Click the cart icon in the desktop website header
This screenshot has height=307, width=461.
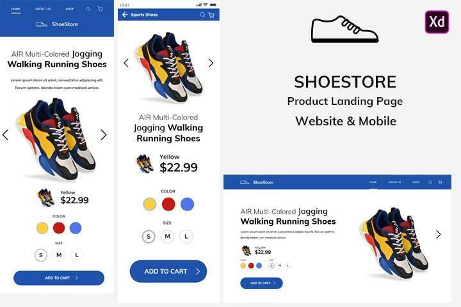coord(440,182)
